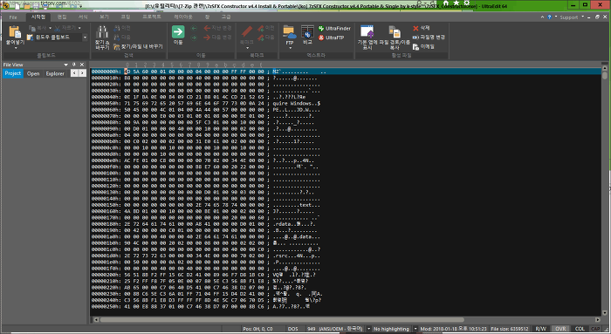The width and height of the screenshot is (611, 334).
Task: Select hex row 00000050h
Action: click(x=206, y=104)
